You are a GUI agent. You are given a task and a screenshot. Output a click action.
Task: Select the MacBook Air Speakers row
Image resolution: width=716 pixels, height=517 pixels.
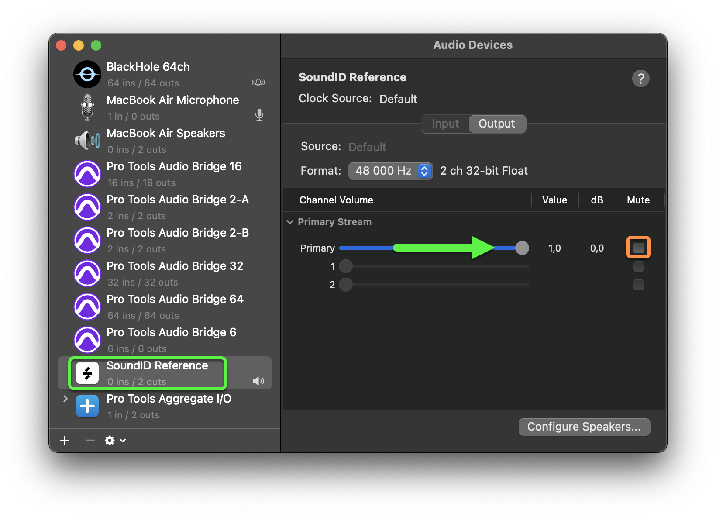pyautogui.click(x=165, y=141)
